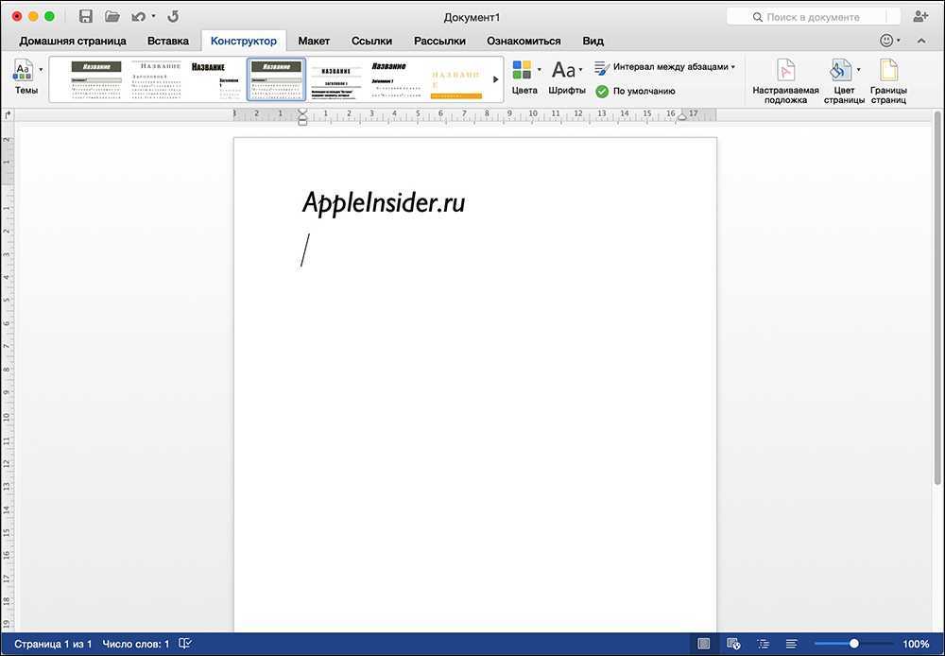
Task: Switch to the Вставка tab
Action: [x=168, y=41]
